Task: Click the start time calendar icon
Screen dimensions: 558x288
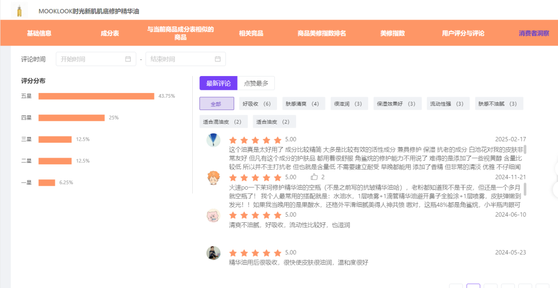Action: point(128,59)
